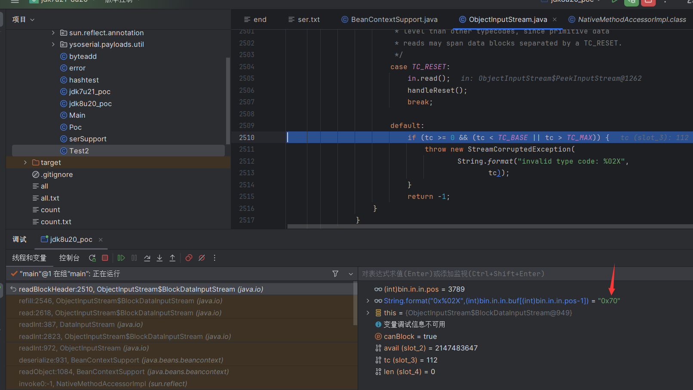The height and width of the screenshot is (390, 693).
Task: Select the .gitignore file
Action: (58, 174)
